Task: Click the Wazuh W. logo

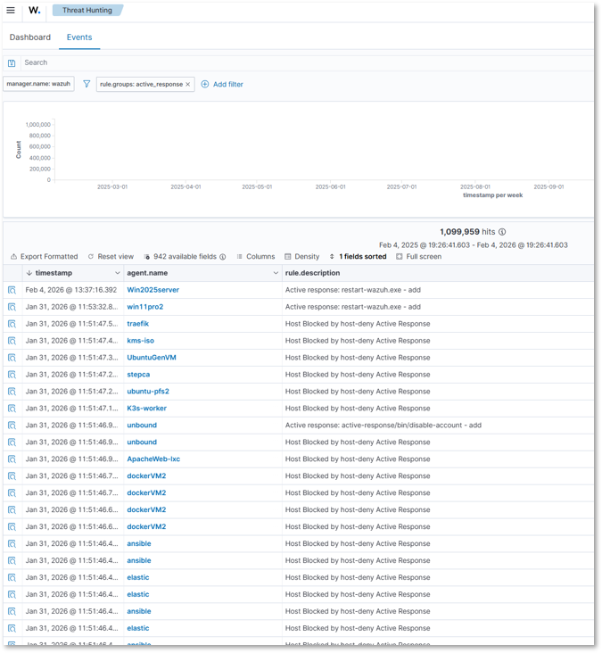Action: (x=35, y=10)
